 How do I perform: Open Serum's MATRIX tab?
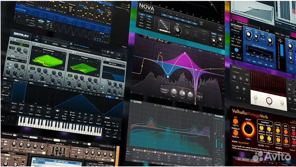tap(56, 43)
